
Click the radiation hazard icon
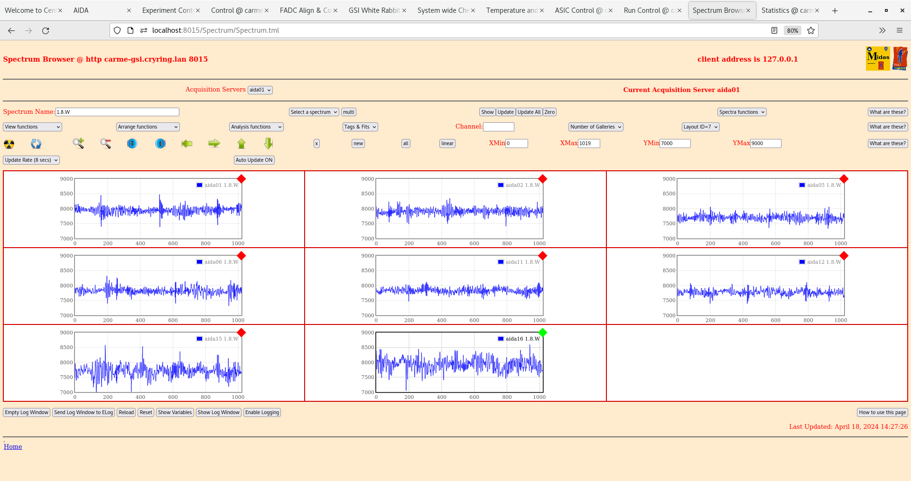click(x=9, y=144)
